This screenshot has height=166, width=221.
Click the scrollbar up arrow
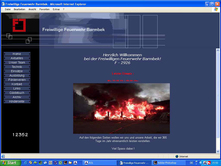pos(218,50)
